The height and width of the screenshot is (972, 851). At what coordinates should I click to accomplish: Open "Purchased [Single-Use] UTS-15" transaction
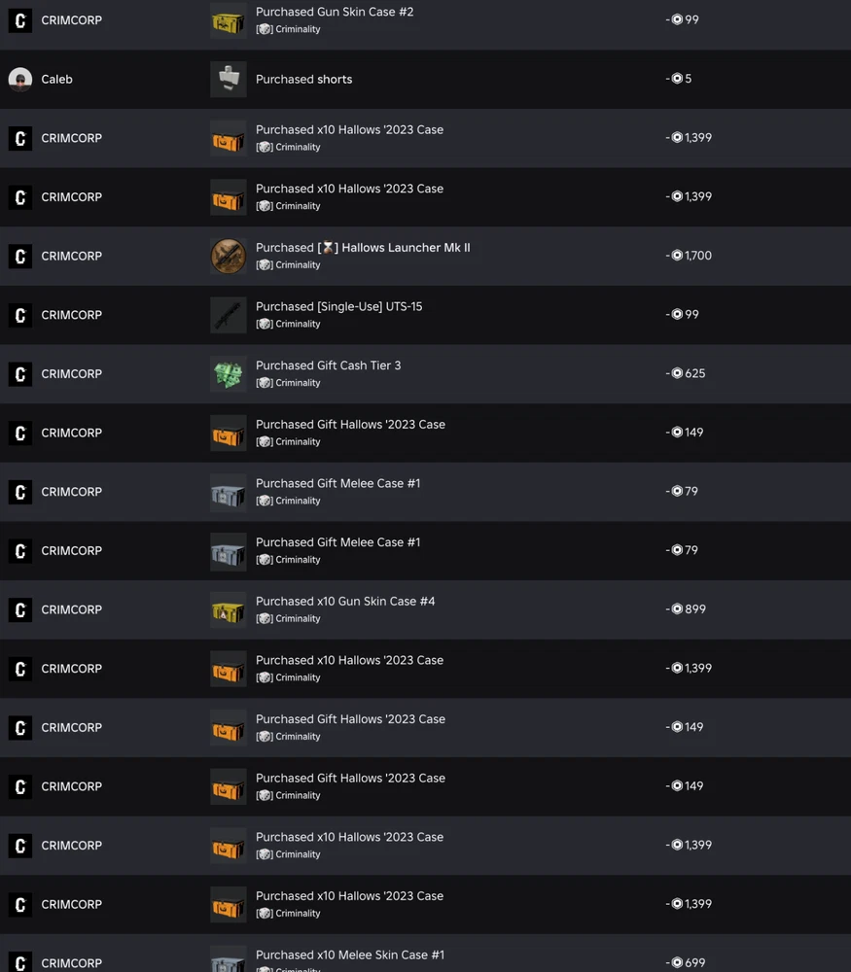pyautogui.click(x=338, y=307)
